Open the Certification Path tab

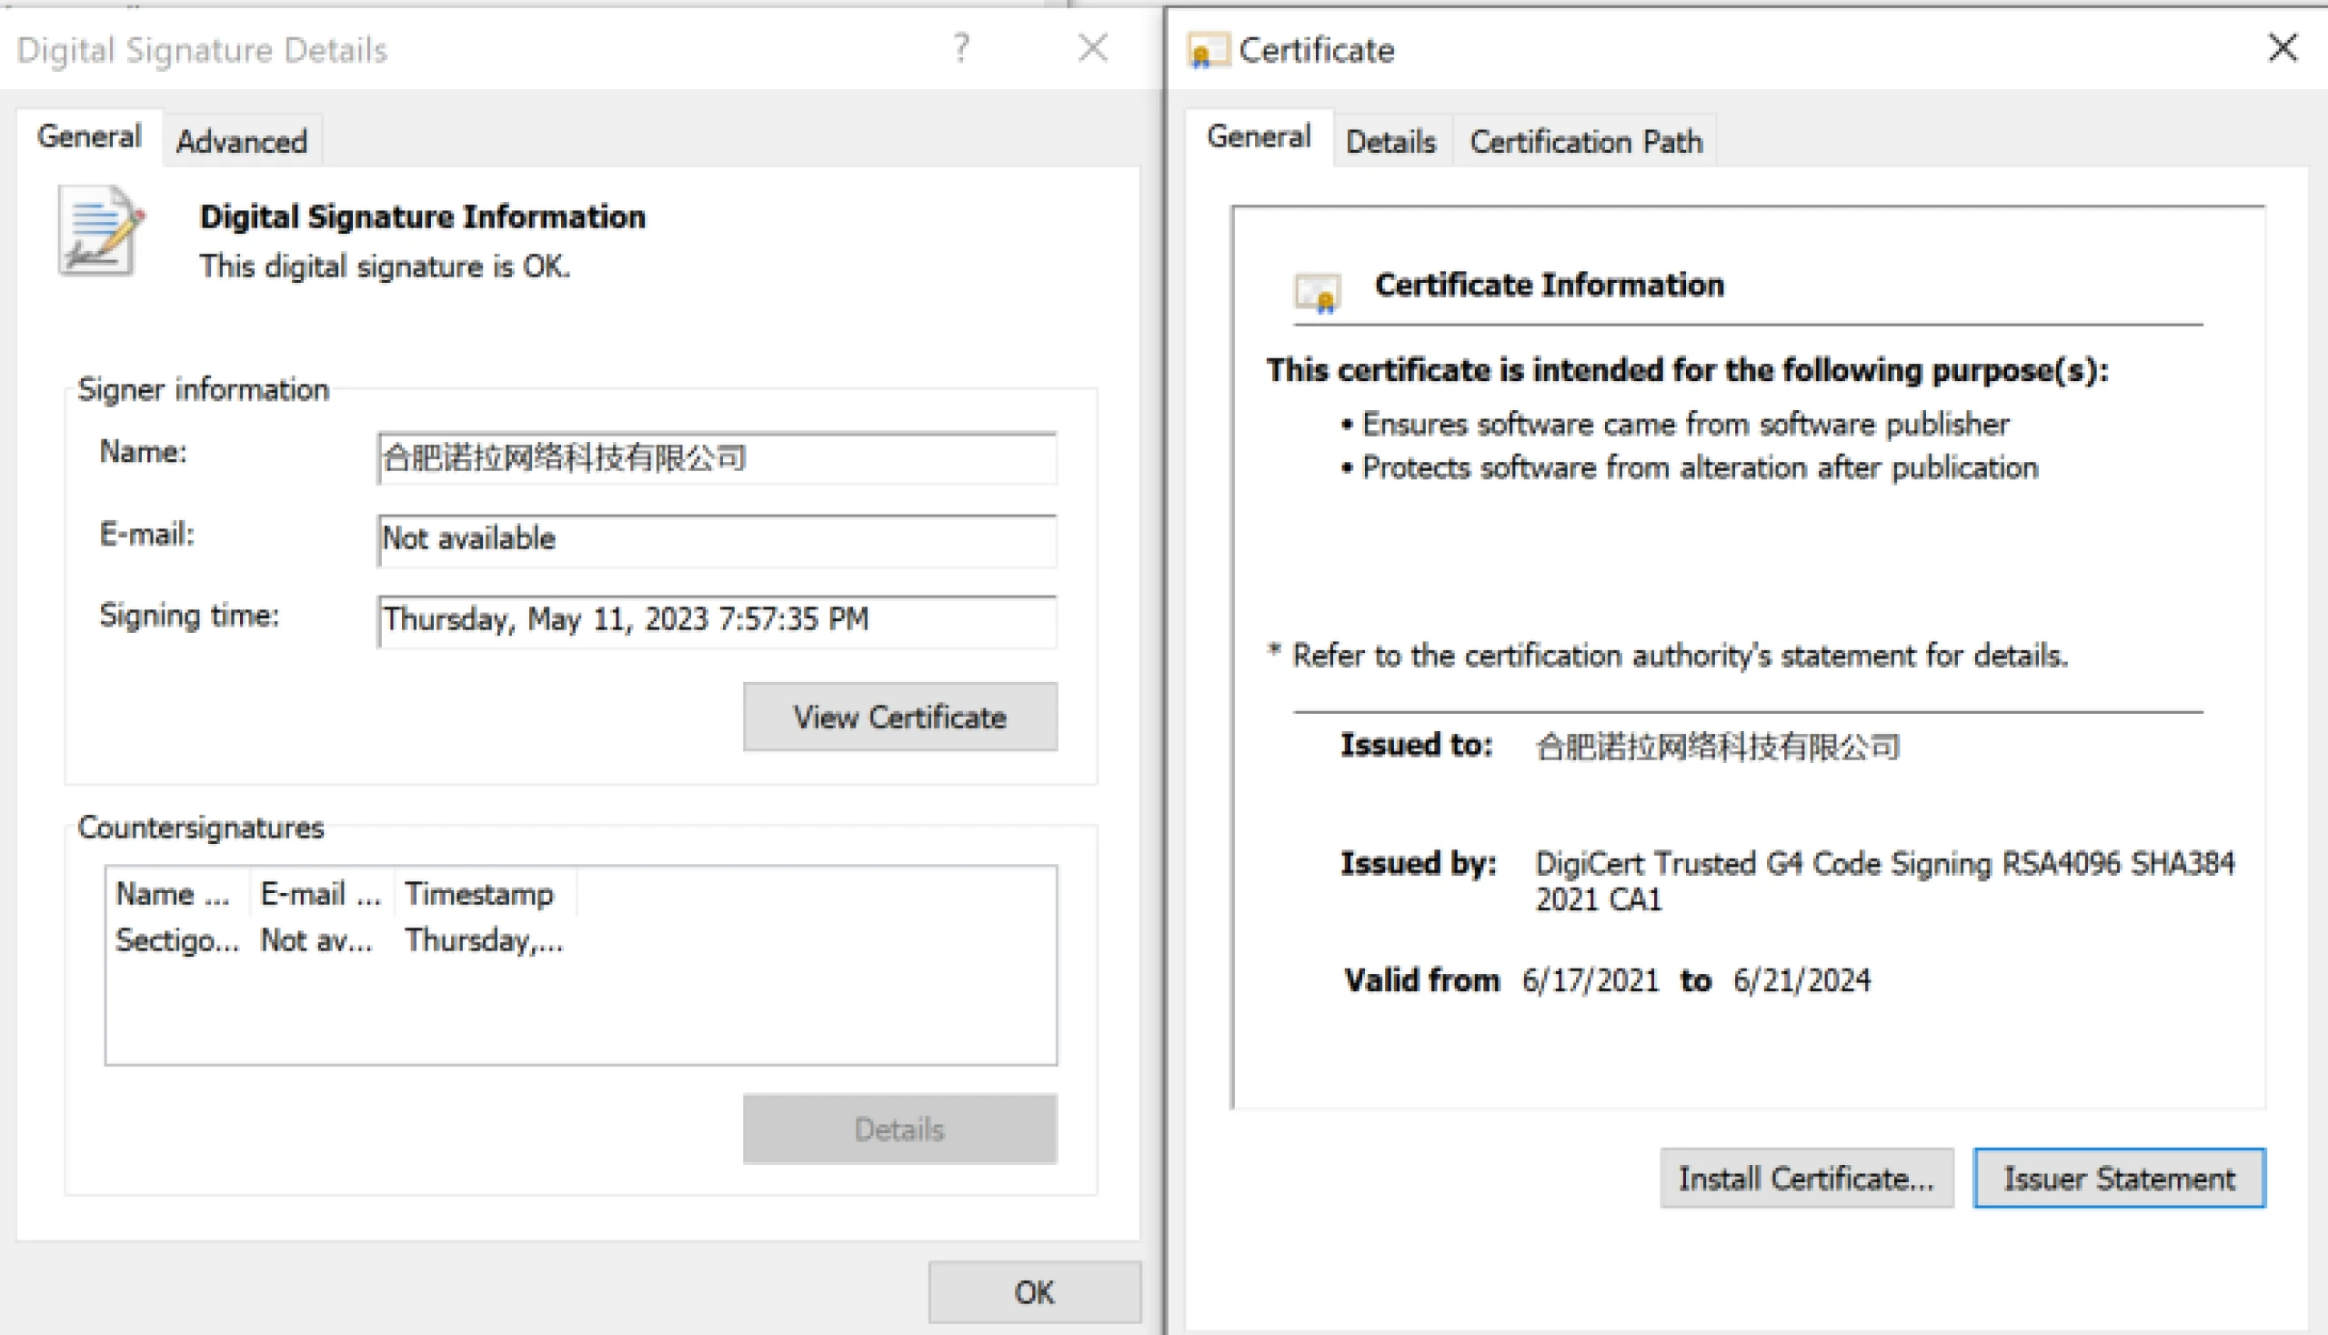1585,141
